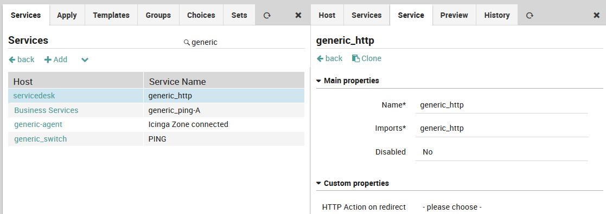Open the chevron dropdown beside Add
Image resolution: width=606 pixels, height=214 pixels.
pos(85,59)
